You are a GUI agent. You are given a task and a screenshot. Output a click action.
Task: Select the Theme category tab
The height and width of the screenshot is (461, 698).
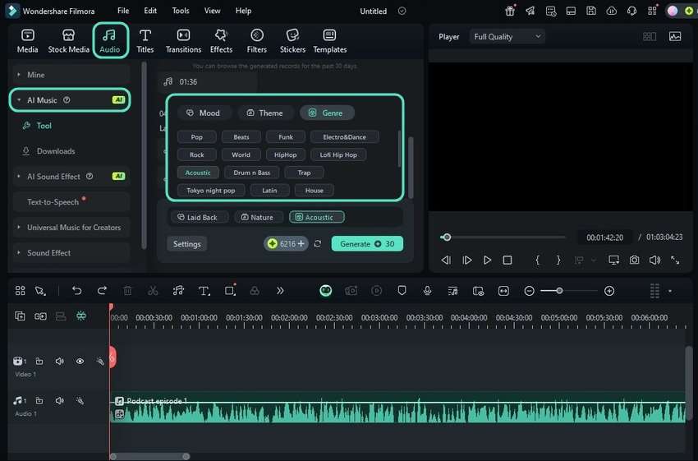266,113
